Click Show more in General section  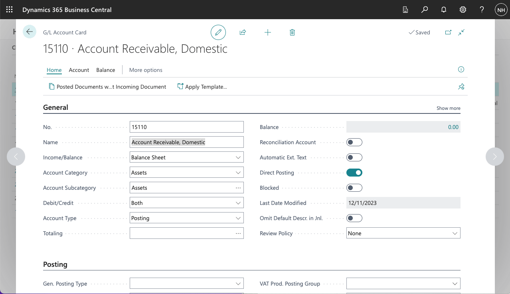coord(448,108)
